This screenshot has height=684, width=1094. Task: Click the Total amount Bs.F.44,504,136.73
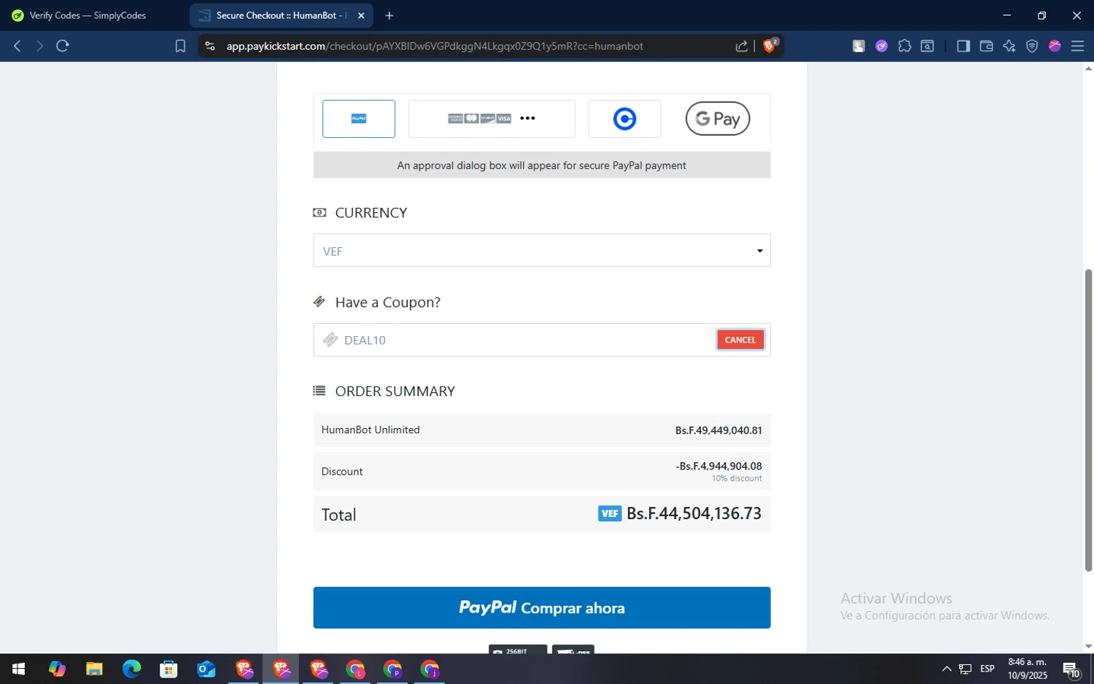(x=694, y=513)
